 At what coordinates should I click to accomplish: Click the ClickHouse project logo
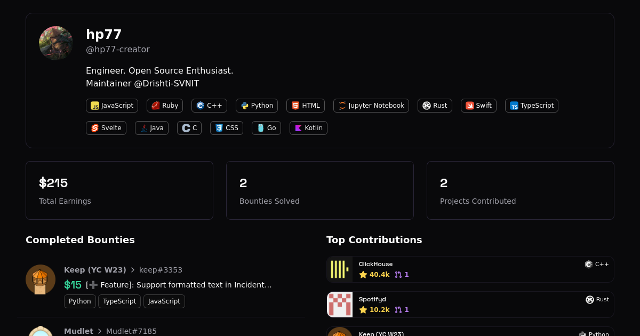point(340,269)
